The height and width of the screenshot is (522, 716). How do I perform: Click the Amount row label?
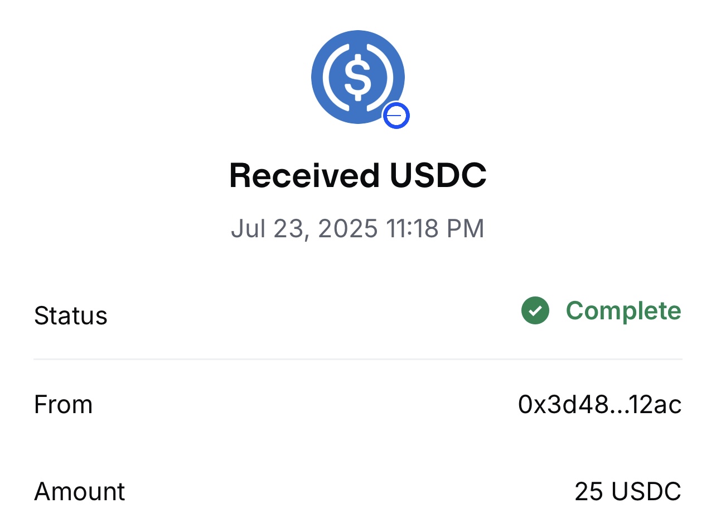(80, 492)
